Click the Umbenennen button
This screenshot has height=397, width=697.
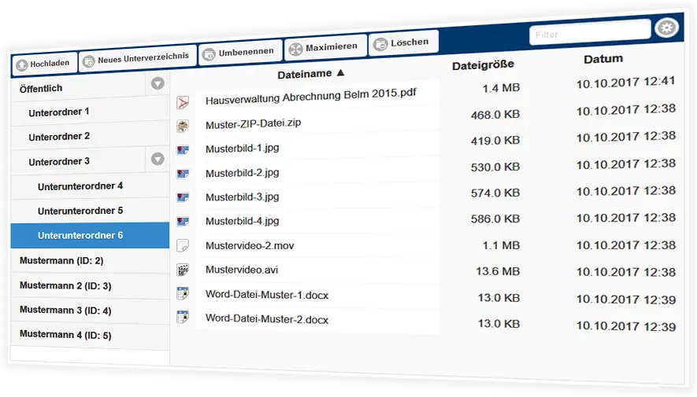click(240, 53)
